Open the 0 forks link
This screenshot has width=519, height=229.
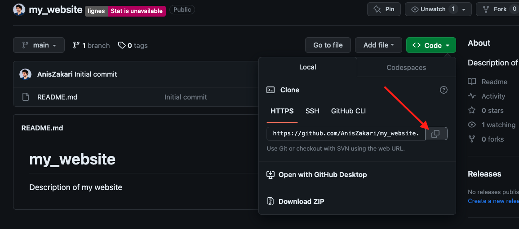pos(486,139)
